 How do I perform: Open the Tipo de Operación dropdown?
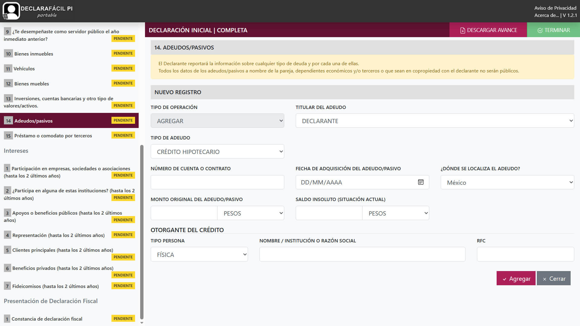[217, 121]
